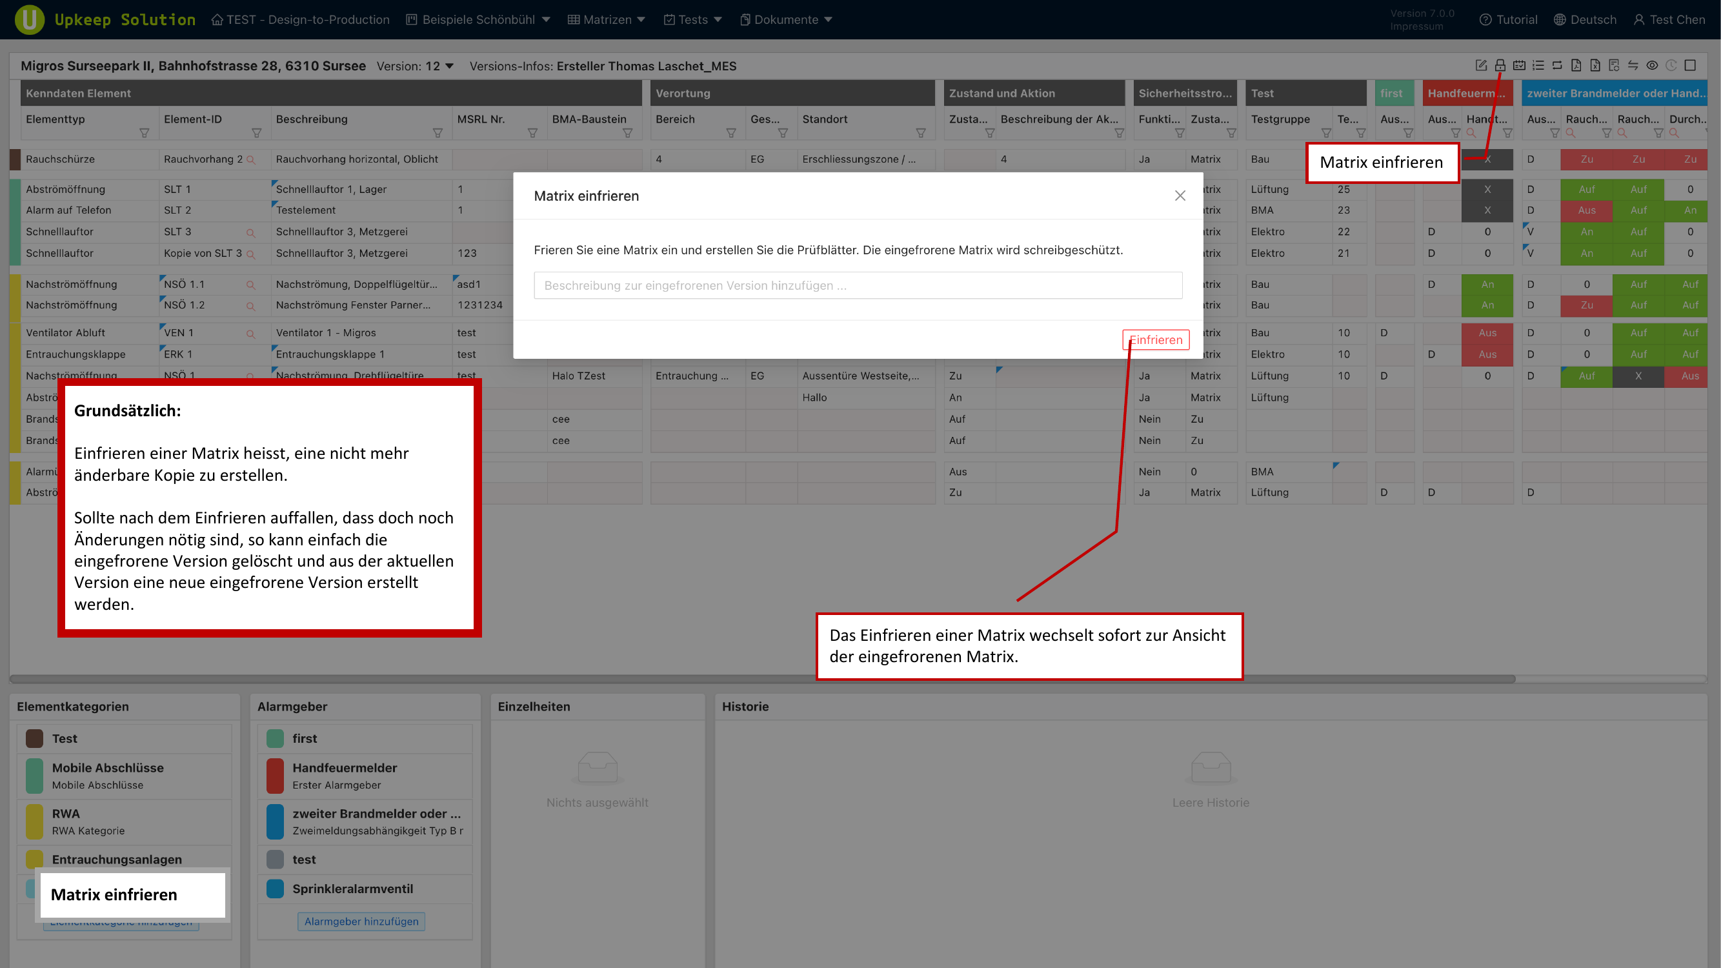Toggle the eye visibility icon in toolbar
Image resolution: width=1721 pixels, height=968 pixels.
1651,65
